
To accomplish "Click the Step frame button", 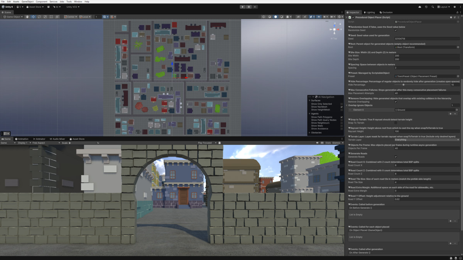I will (x=255, y=7).
